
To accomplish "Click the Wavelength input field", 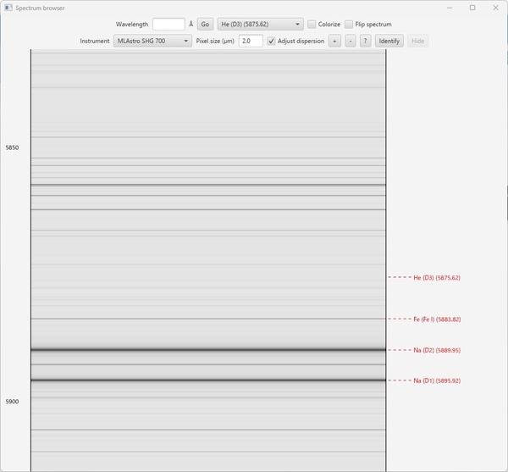I will point(168,25).
